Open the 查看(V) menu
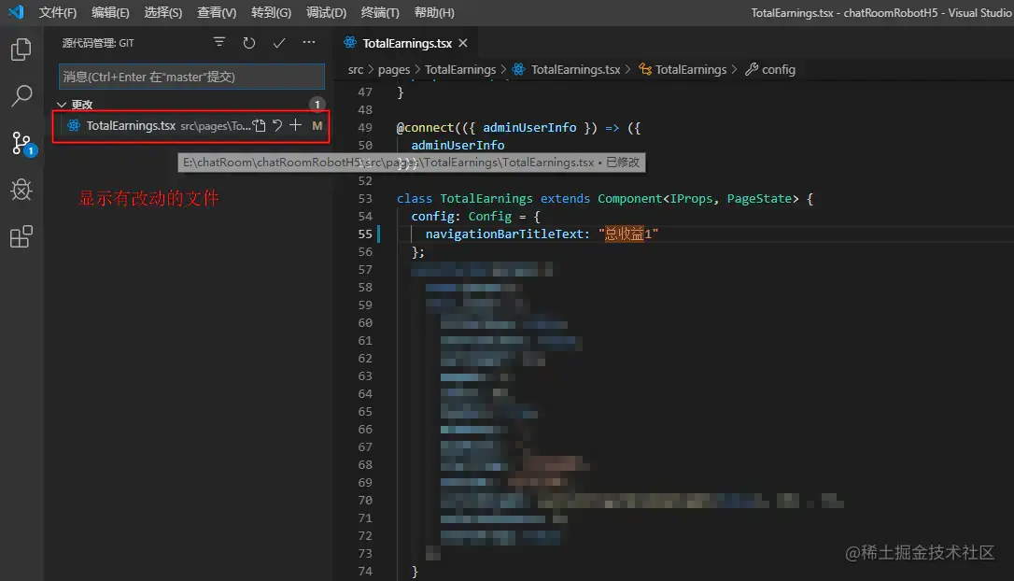Viewport: 1014px width, 581px height. [217, 12]
